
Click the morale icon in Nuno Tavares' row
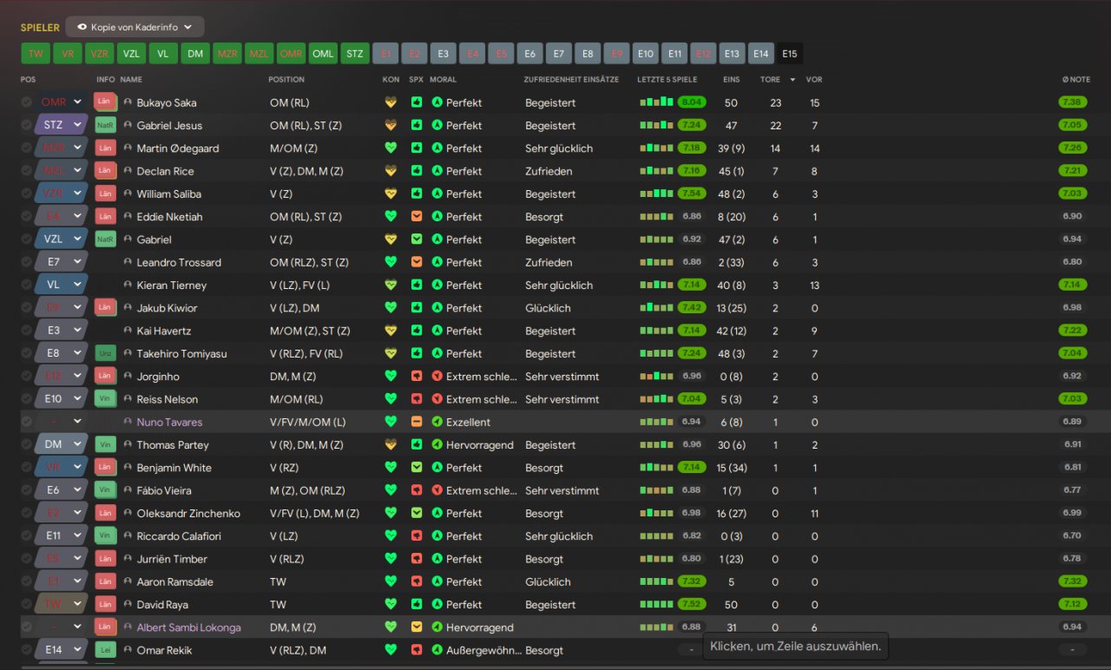point(437,422)
